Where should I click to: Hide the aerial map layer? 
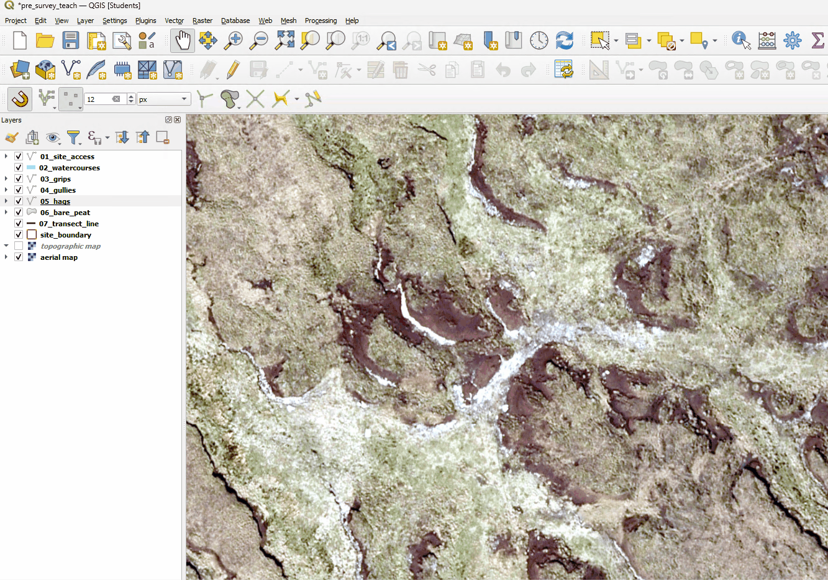click(x=19, y=257)
